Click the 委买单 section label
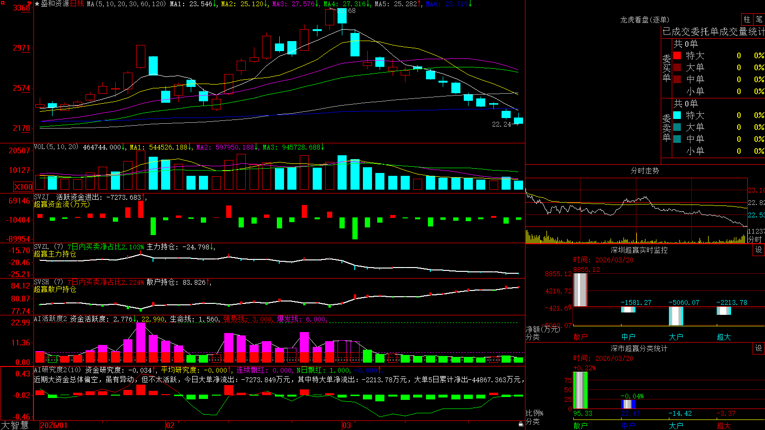Screen dimensions: 765x430 click(667, 68)
